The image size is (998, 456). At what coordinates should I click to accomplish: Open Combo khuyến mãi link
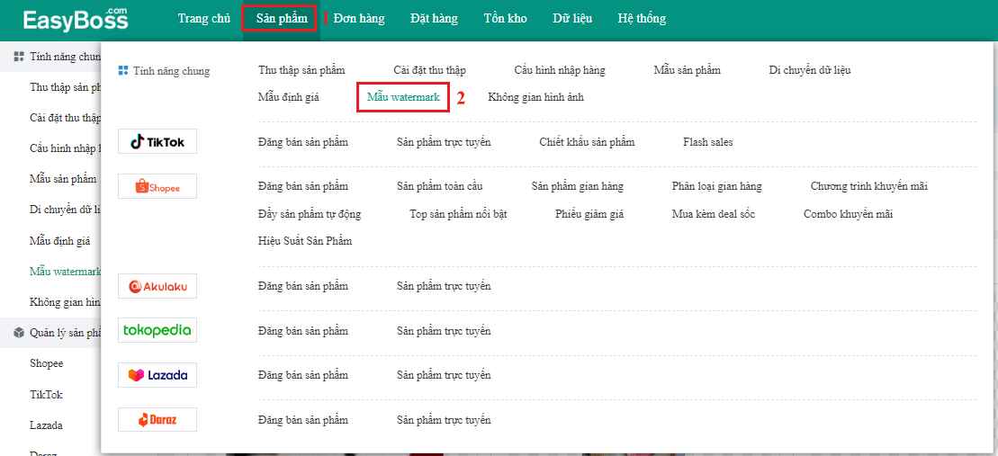coord(848,214)
